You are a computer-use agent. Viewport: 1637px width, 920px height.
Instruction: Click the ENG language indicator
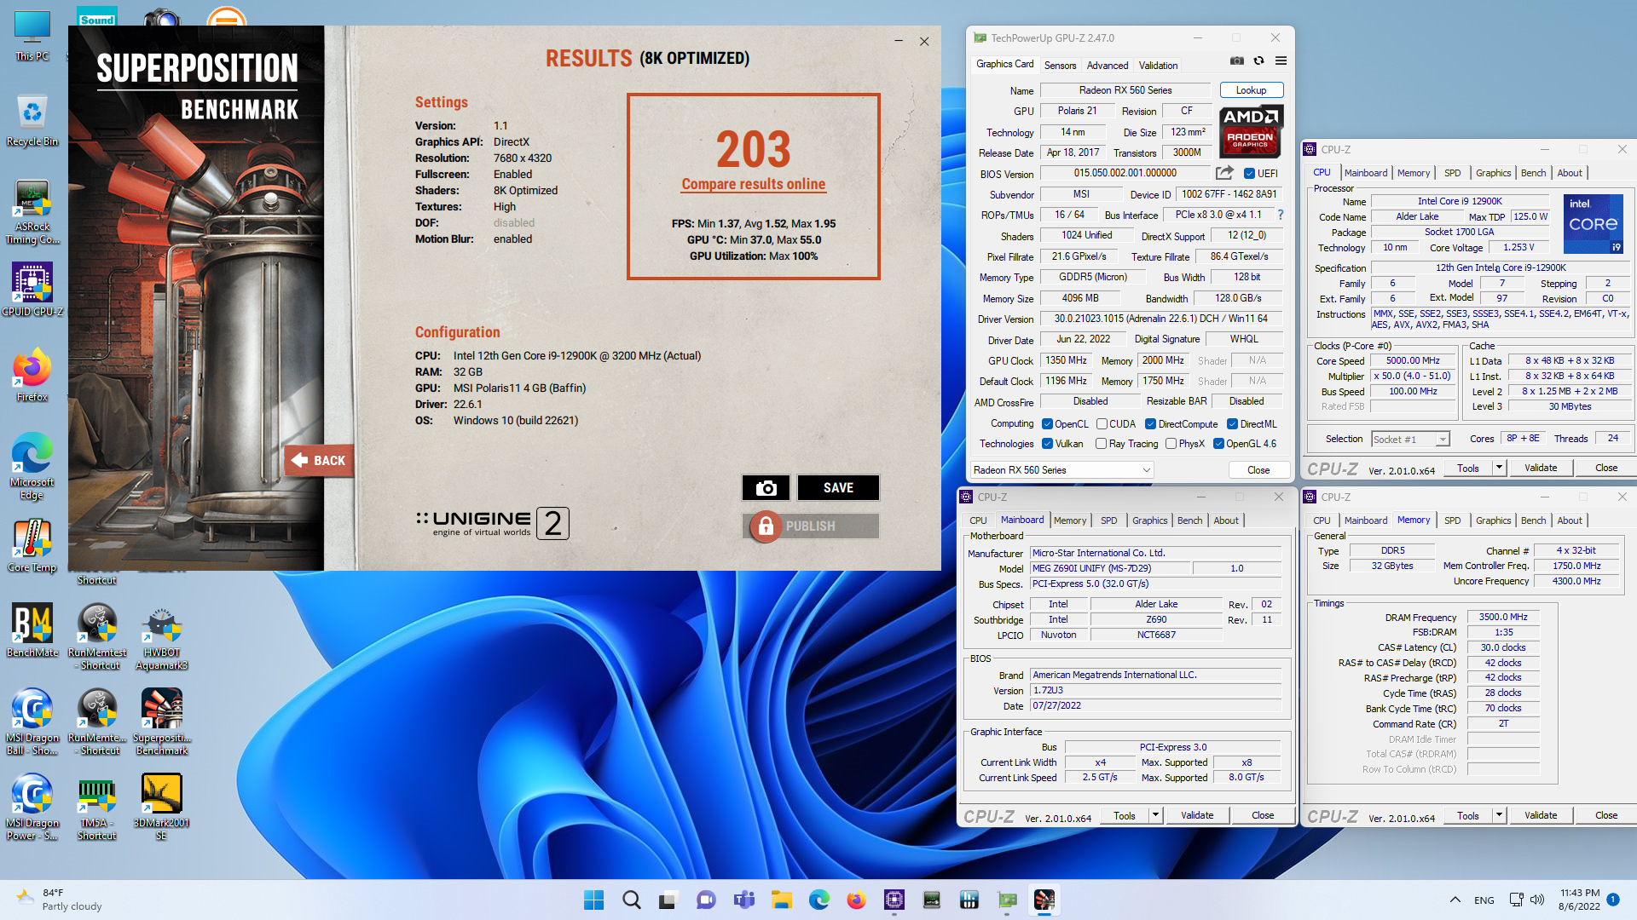click(x=1484, y=900)
